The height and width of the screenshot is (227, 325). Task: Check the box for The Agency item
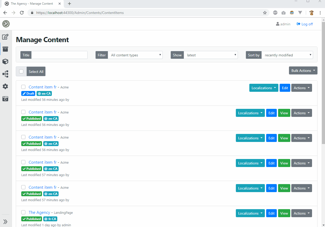click(23, 212)
